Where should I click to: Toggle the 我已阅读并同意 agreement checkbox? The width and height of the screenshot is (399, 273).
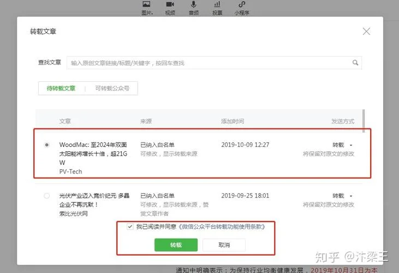(130, 227)
